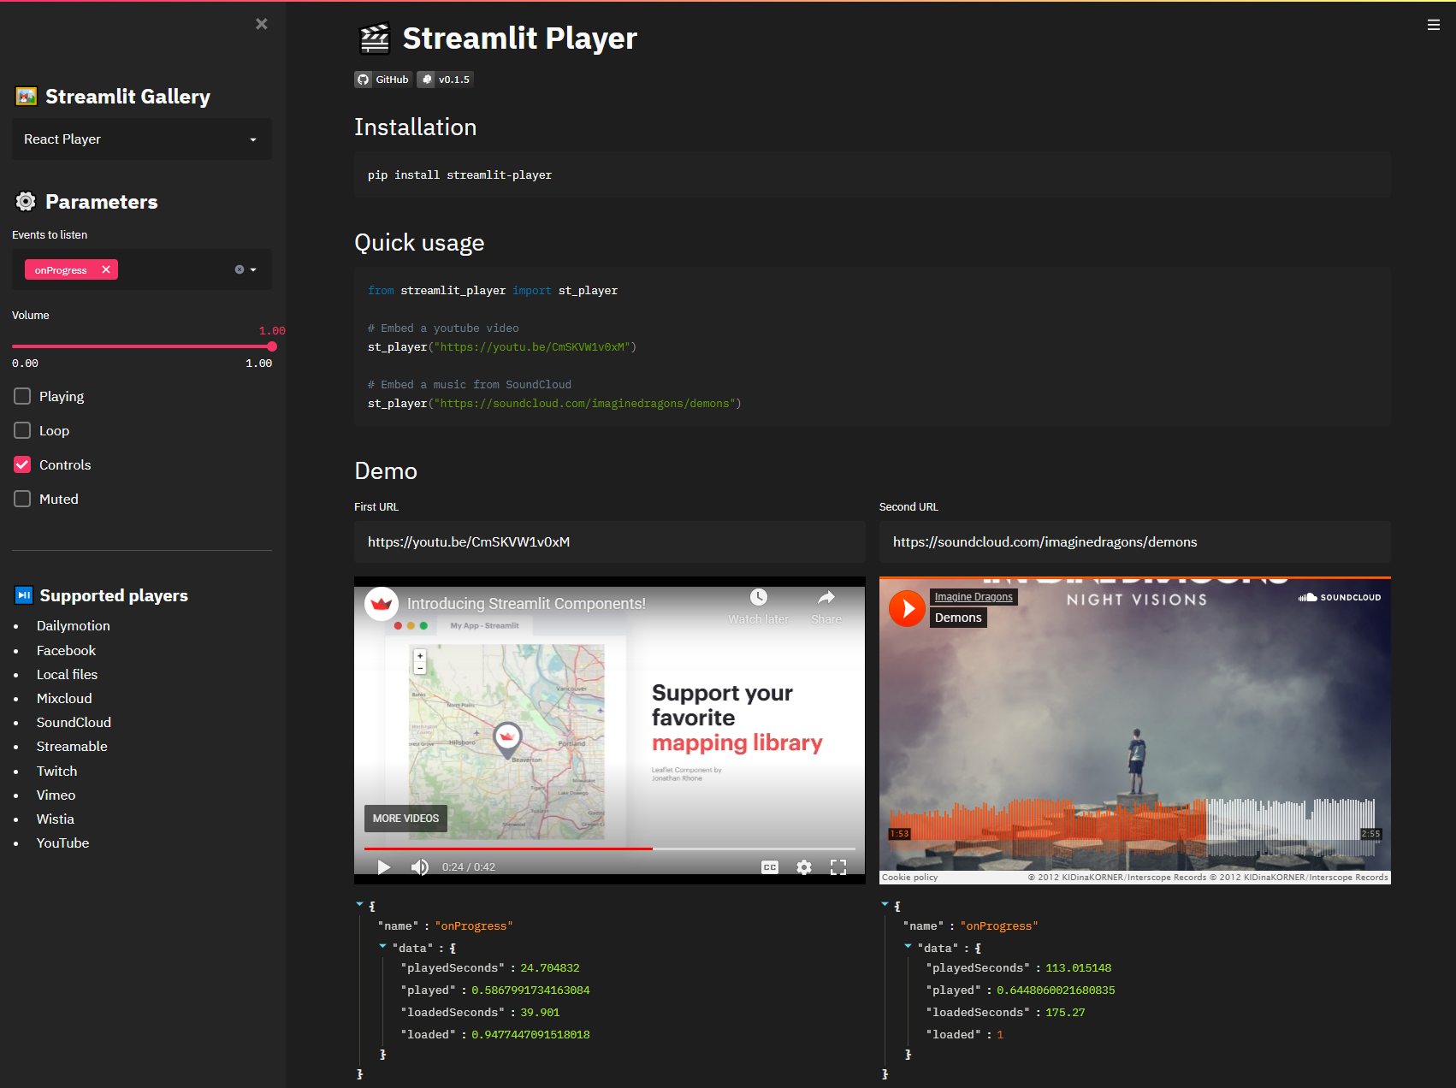Select Twitch in supported players
This screenshot has height=1088, width=1456.
click(56, 772)
